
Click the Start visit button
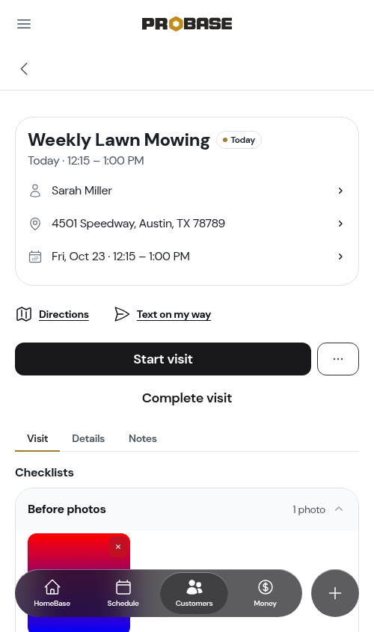163,359
